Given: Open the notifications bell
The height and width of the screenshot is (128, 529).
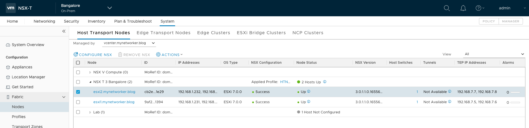Looking at the screenshot, I should point(463,8).
